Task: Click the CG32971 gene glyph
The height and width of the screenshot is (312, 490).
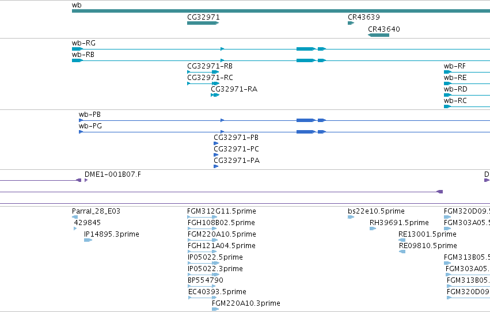Action: coord(203,23)
